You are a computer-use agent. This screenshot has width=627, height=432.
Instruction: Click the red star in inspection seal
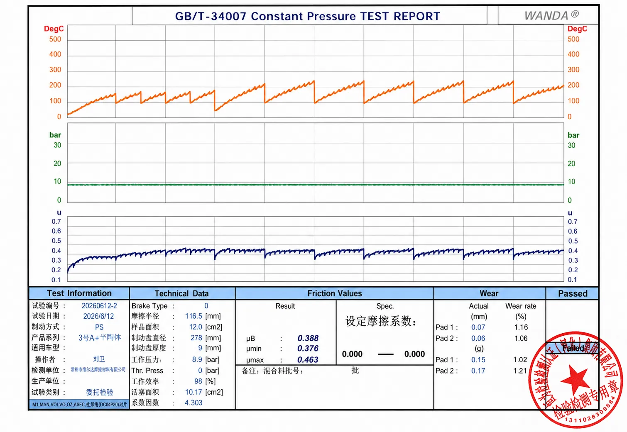(576, 379)
